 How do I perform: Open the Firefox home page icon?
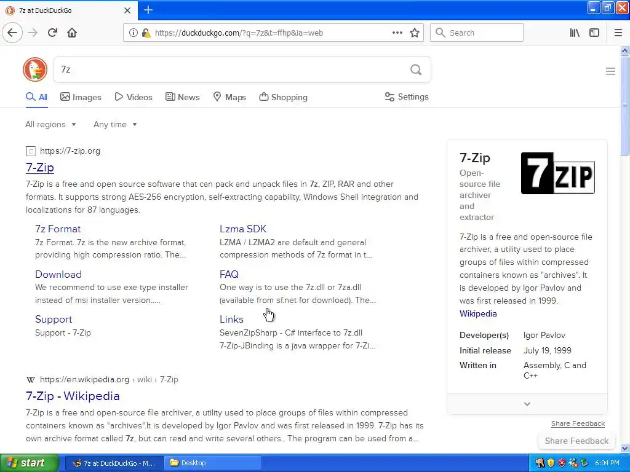pos(72,33)
